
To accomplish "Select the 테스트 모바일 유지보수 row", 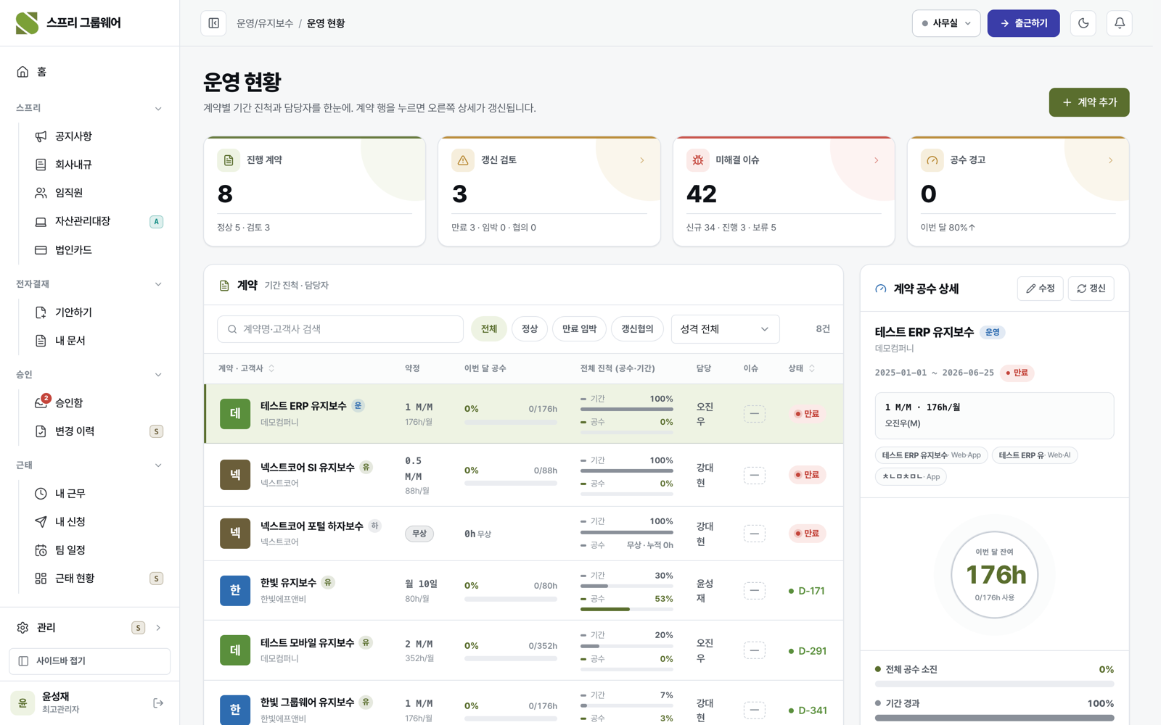I will (x=524, y=650).
